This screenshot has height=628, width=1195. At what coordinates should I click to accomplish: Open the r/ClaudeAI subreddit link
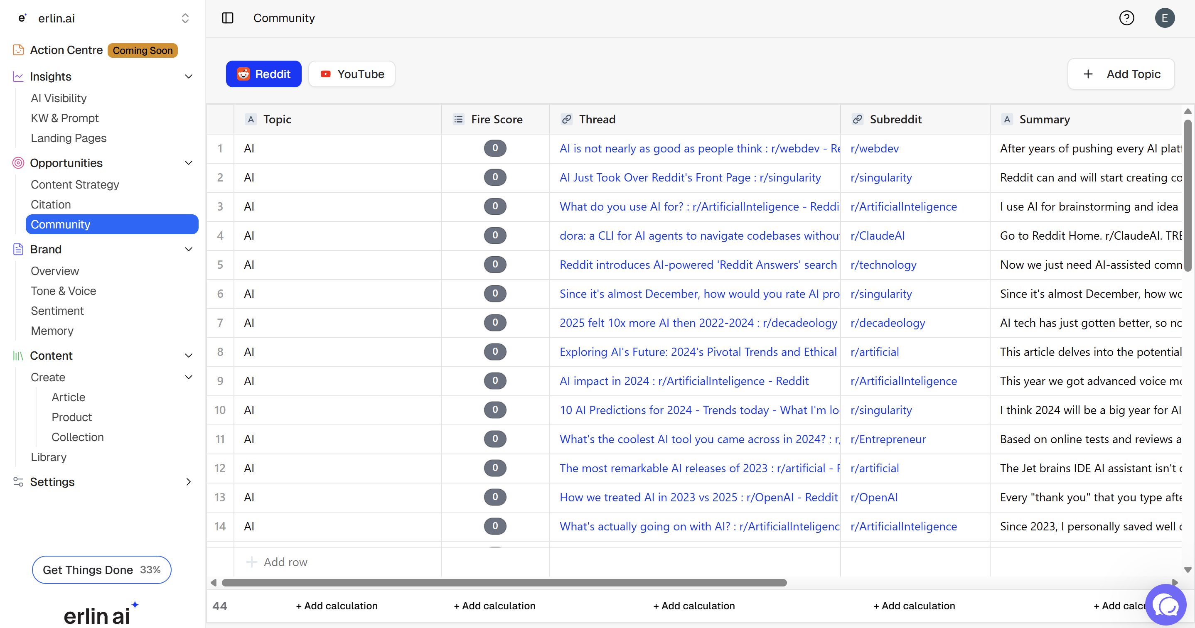(878, 235)
